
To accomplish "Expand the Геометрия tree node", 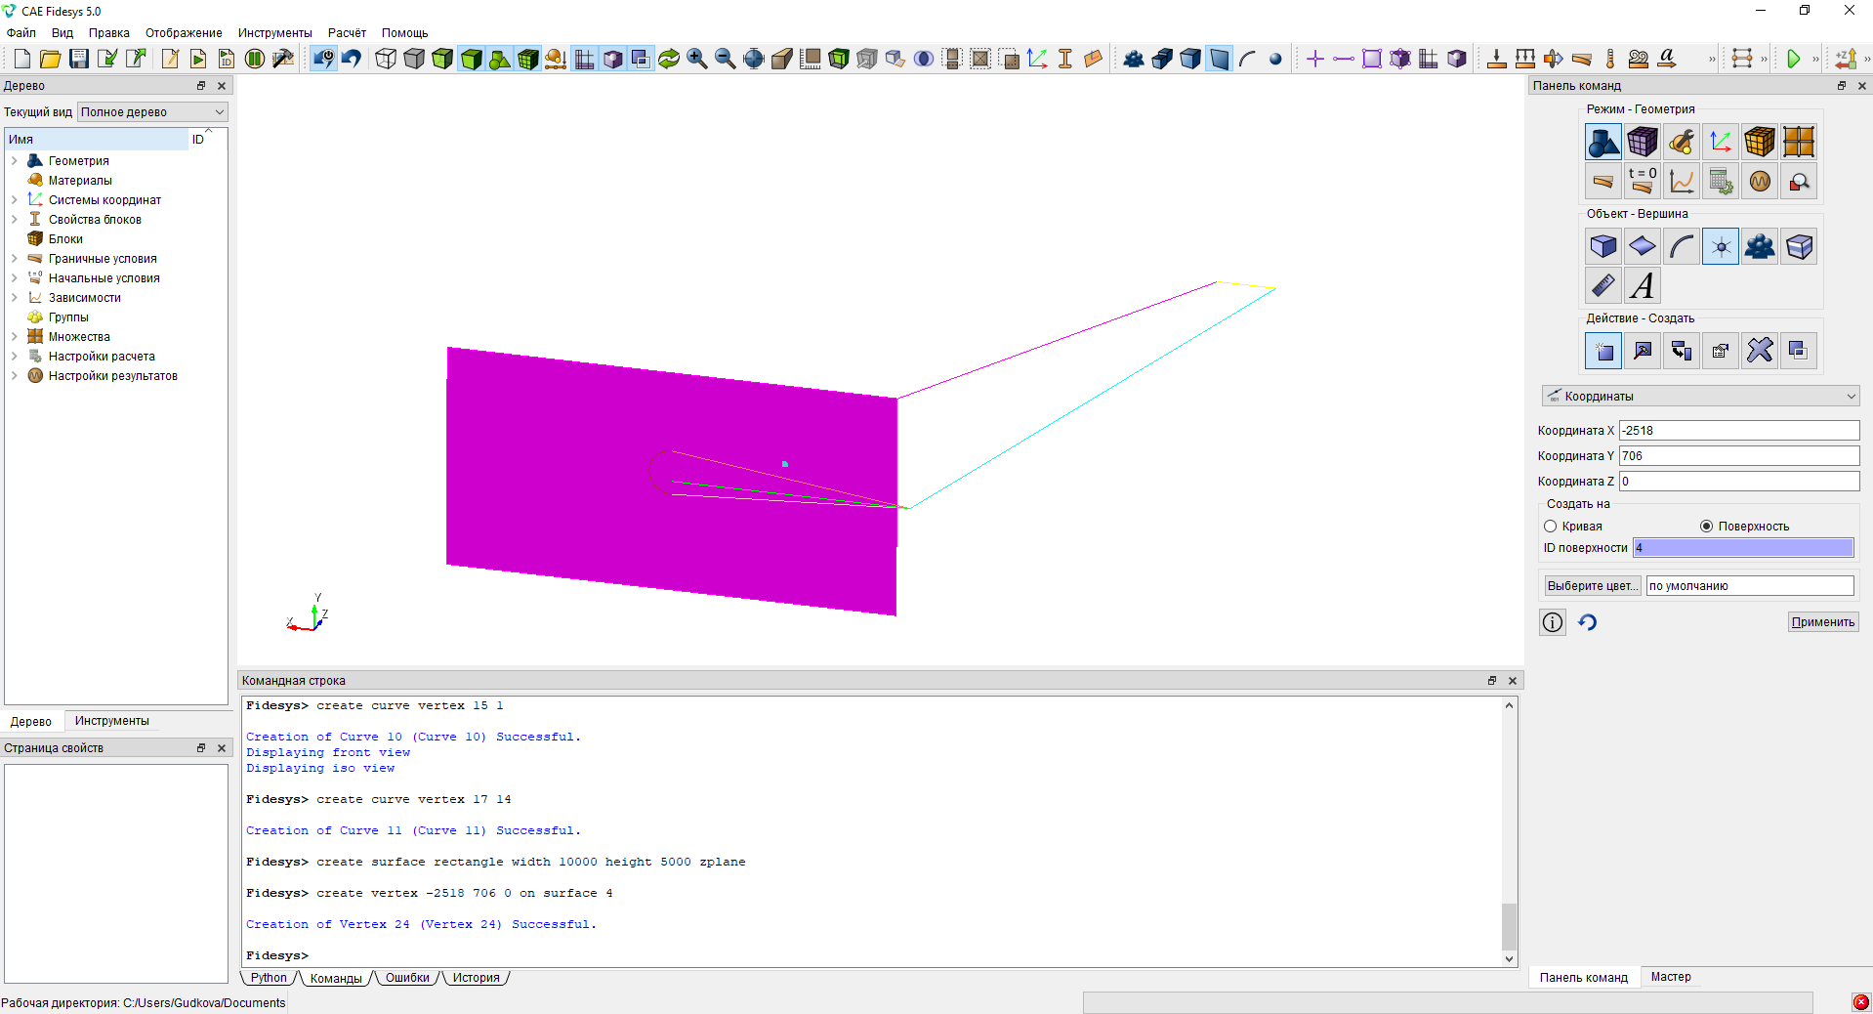I will 15,161.
